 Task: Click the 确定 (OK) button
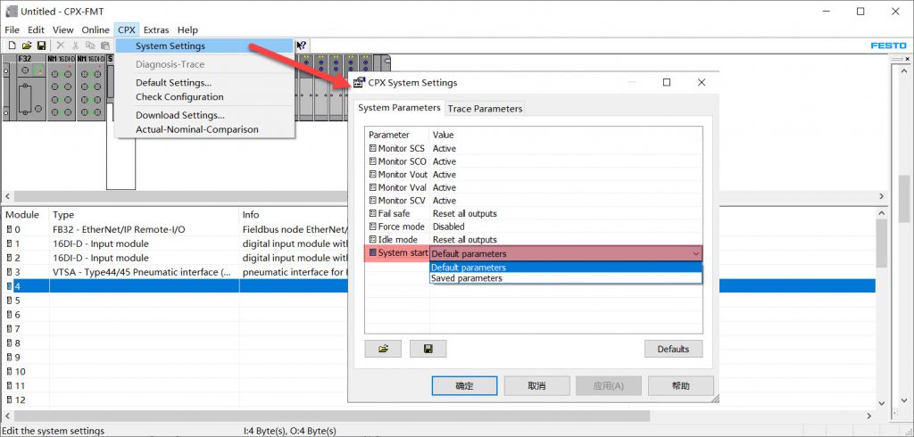[x=464, y=386]
